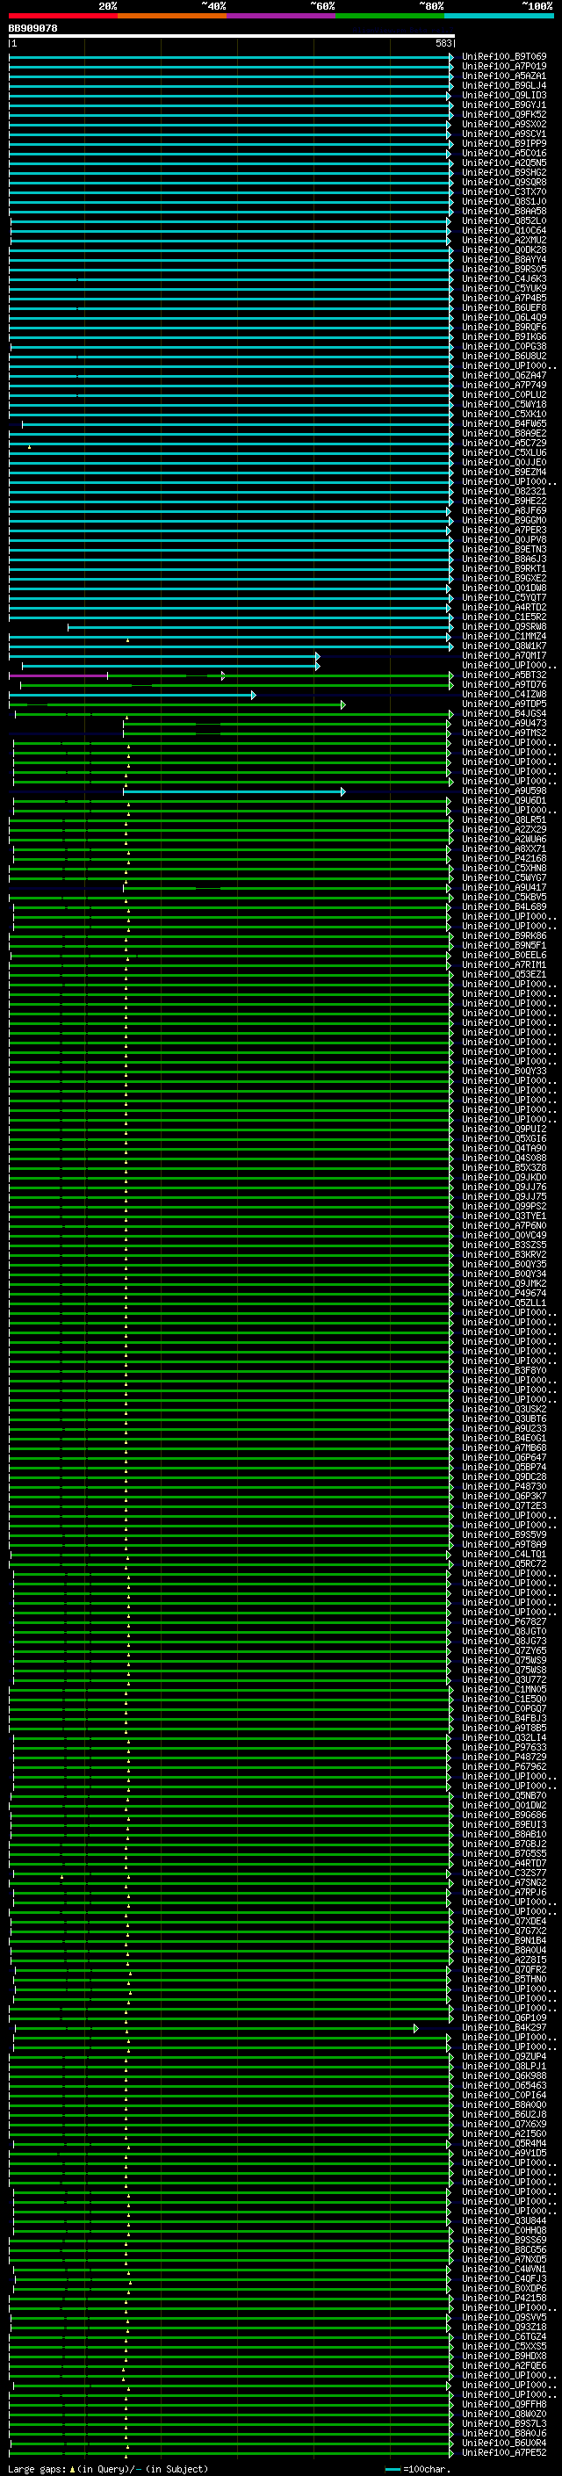
Task: Select hit label UniRef100_Q9SRW8
Action: tap(504, 627)
